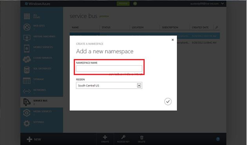The image size is (247, 145).
Task: Select the Virtual Machines monitor icon
Action: pos(27,38)
